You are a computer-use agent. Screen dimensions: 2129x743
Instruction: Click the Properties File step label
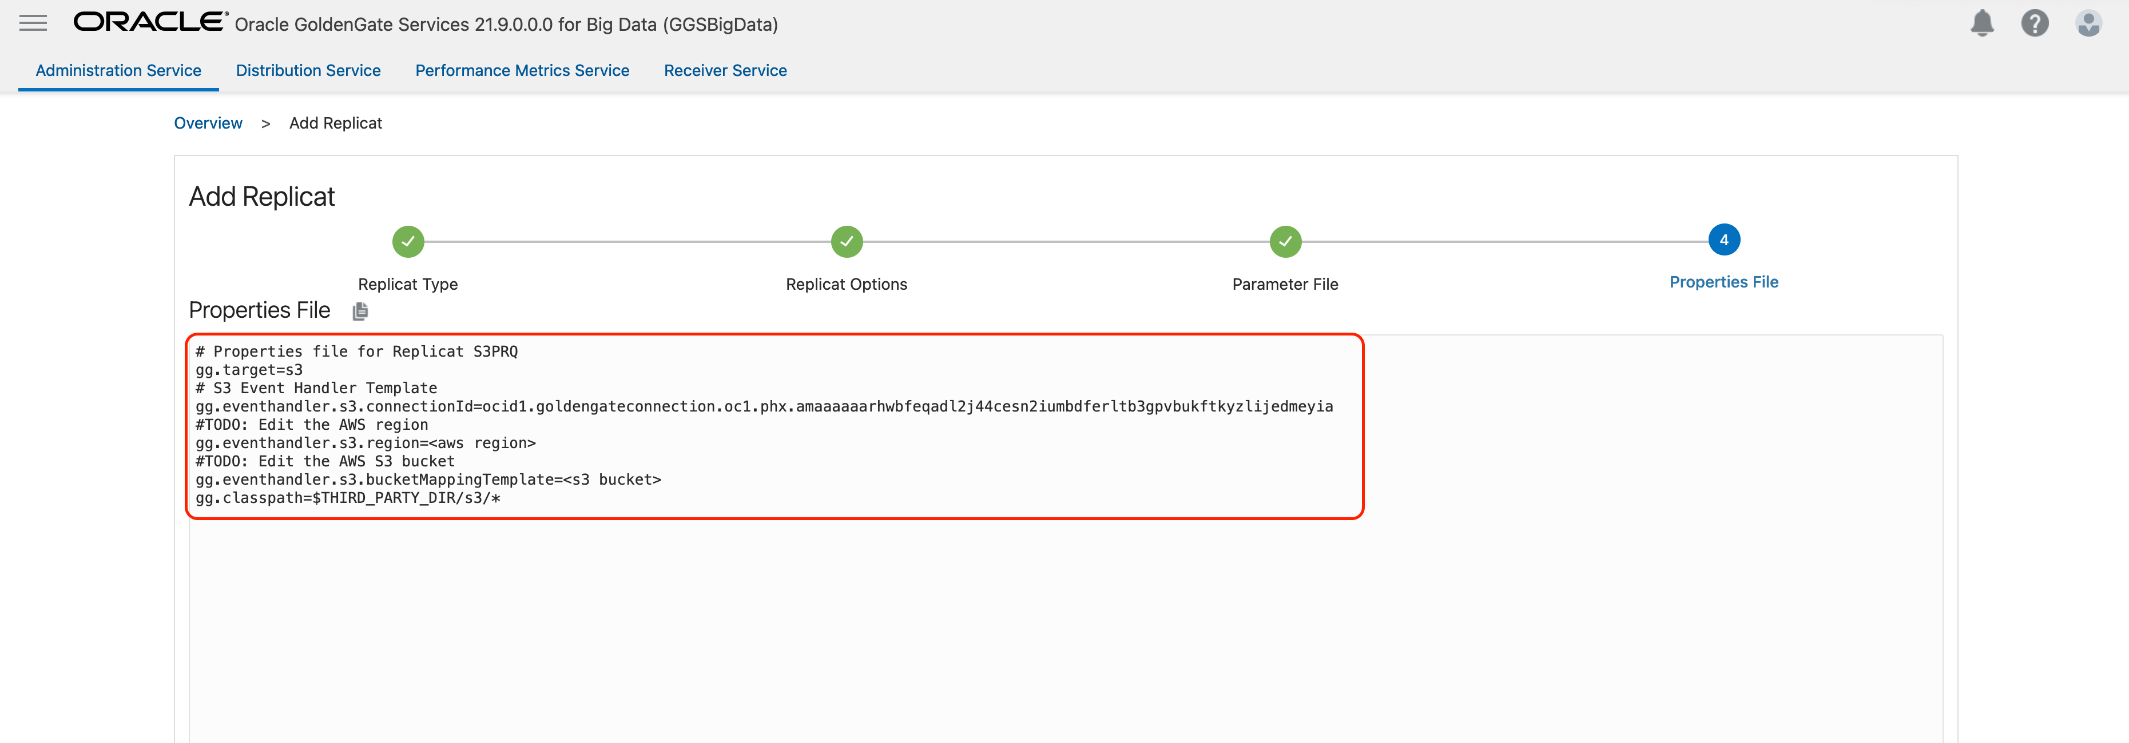click(x=1723, y=282)
